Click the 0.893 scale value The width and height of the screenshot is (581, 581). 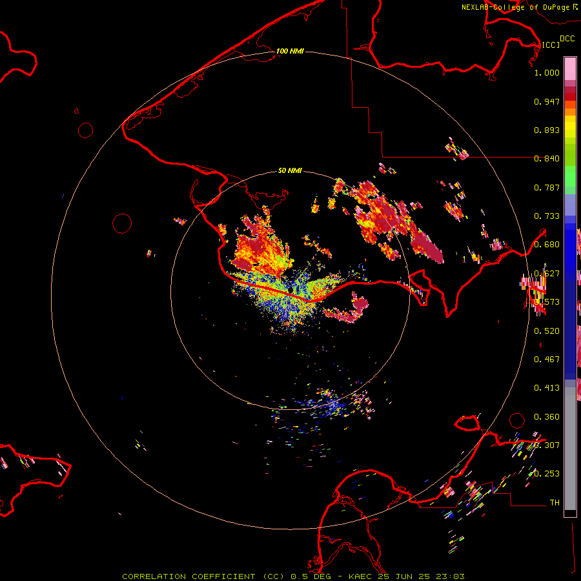547,130
